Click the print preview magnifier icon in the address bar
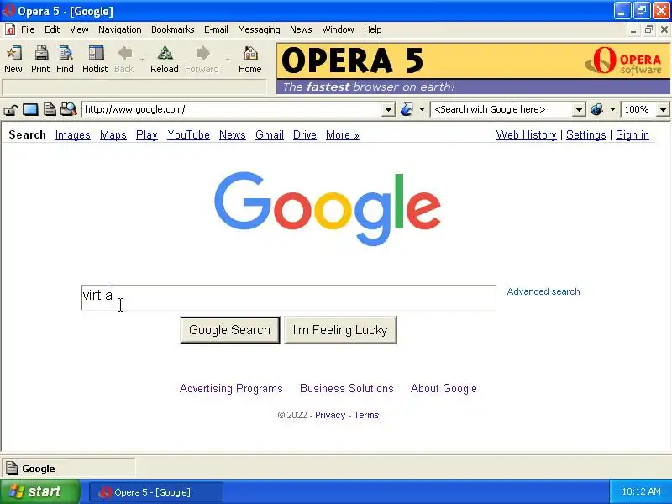Screen dimensions: 672x504 pos(68,110)
